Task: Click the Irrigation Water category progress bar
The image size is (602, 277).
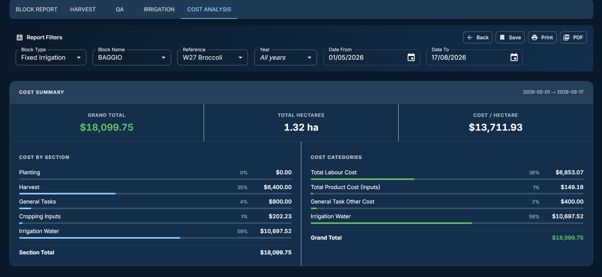Action: tap(447, 223)
